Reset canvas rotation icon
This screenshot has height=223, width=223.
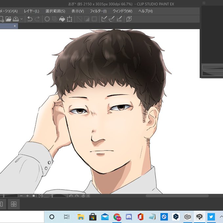click(83, 196)
